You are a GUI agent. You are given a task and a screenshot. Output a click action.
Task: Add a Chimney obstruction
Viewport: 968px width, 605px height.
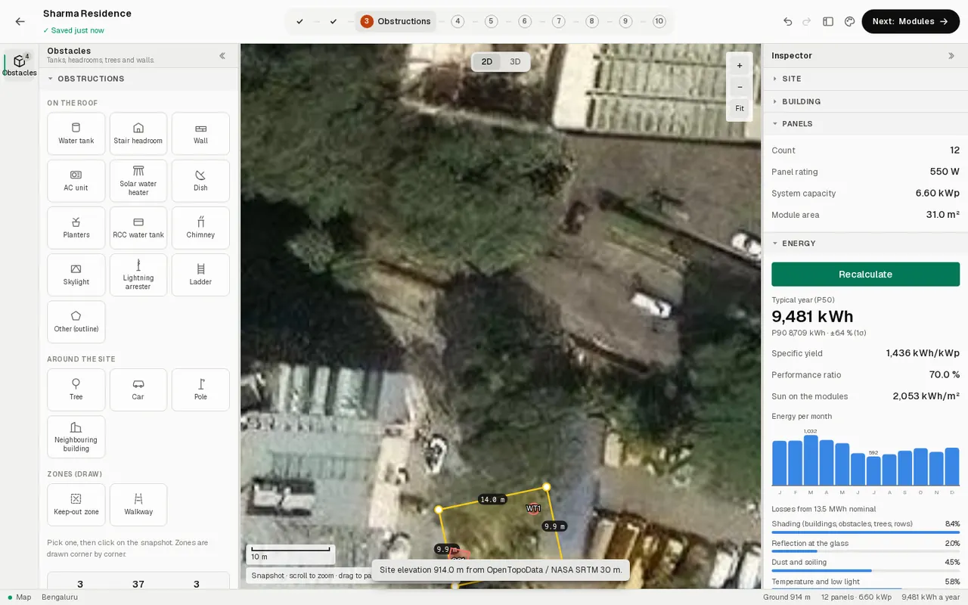tap(200, 228)
